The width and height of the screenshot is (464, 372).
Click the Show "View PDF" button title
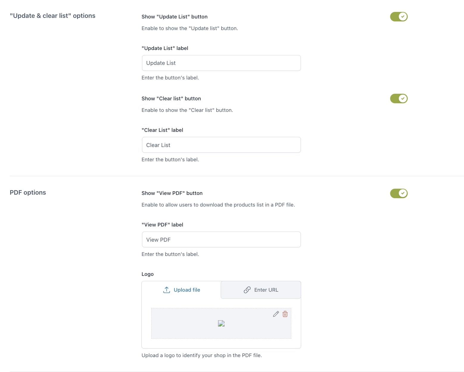click(172, 193)
